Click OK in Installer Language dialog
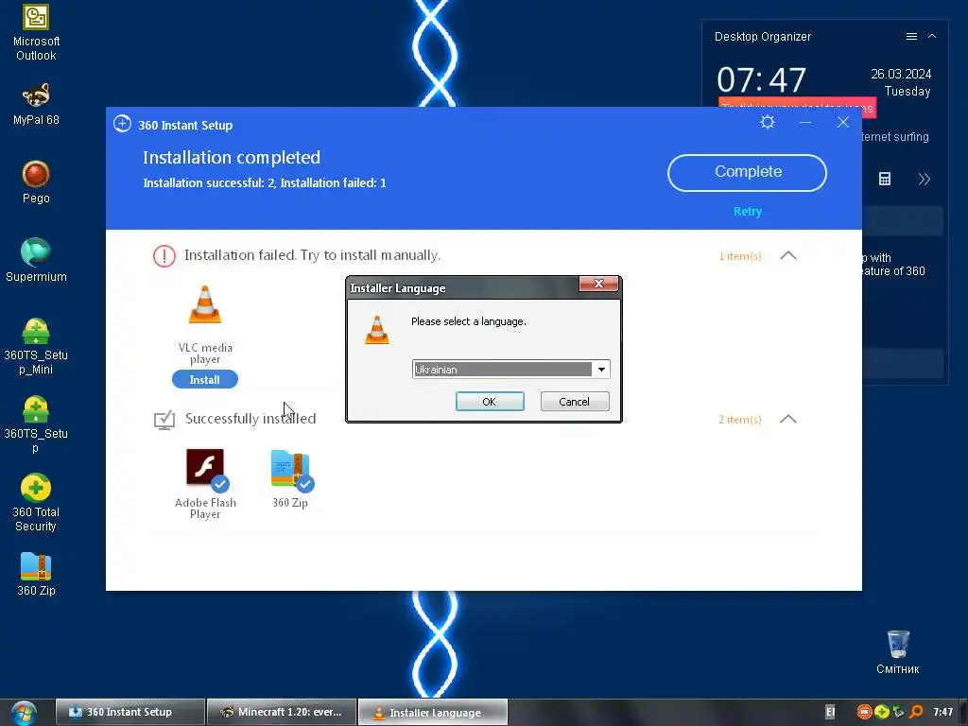 coord(490,402)
